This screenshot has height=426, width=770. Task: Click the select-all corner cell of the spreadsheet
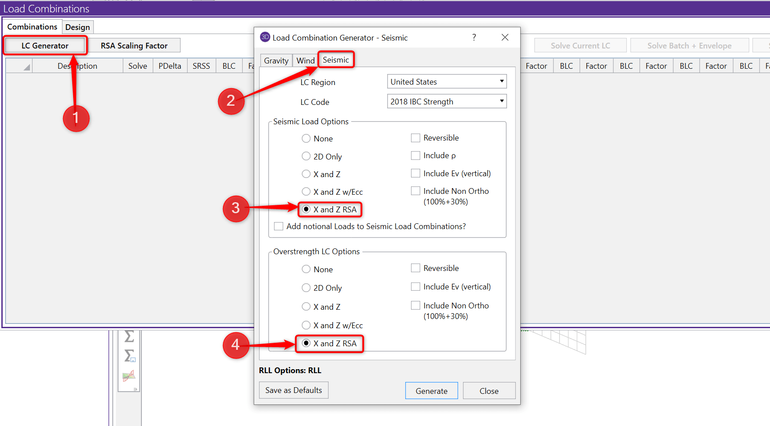click(20, 66)
